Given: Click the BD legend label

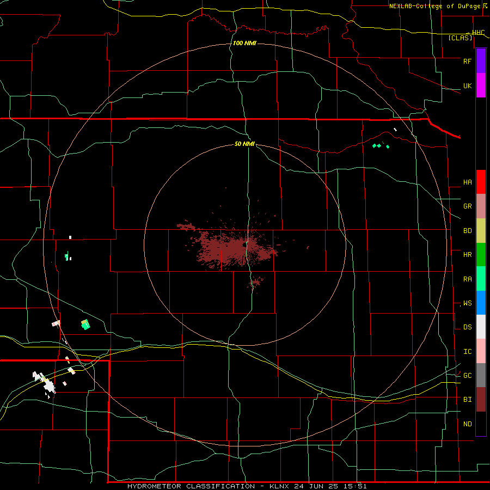Looking at the screenshot, I should pos(467,231).
